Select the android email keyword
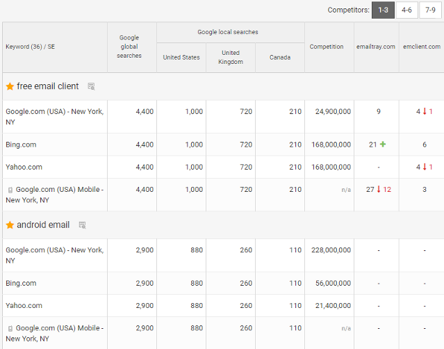This screenshot has height=349, width=444. pos(43,225)
